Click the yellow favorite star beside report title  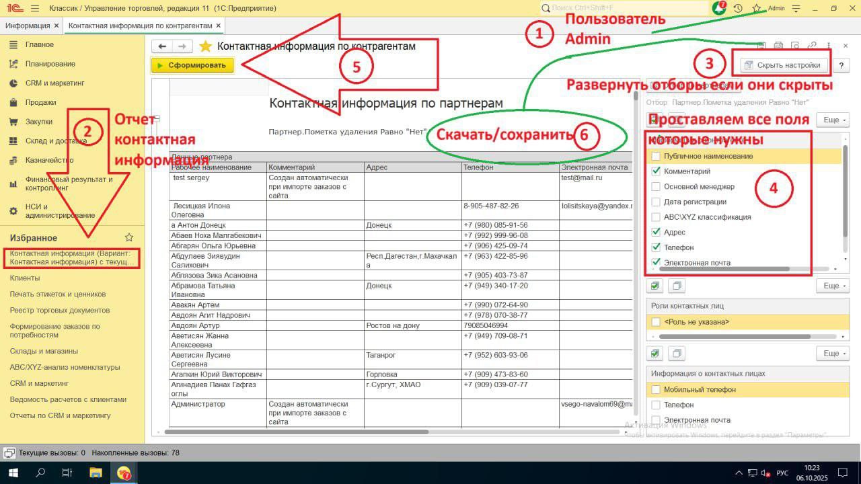pos(205,46)
